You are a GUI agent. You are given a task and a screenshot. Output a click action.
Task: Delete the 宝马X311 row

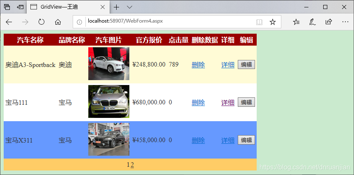coord(198,140)
